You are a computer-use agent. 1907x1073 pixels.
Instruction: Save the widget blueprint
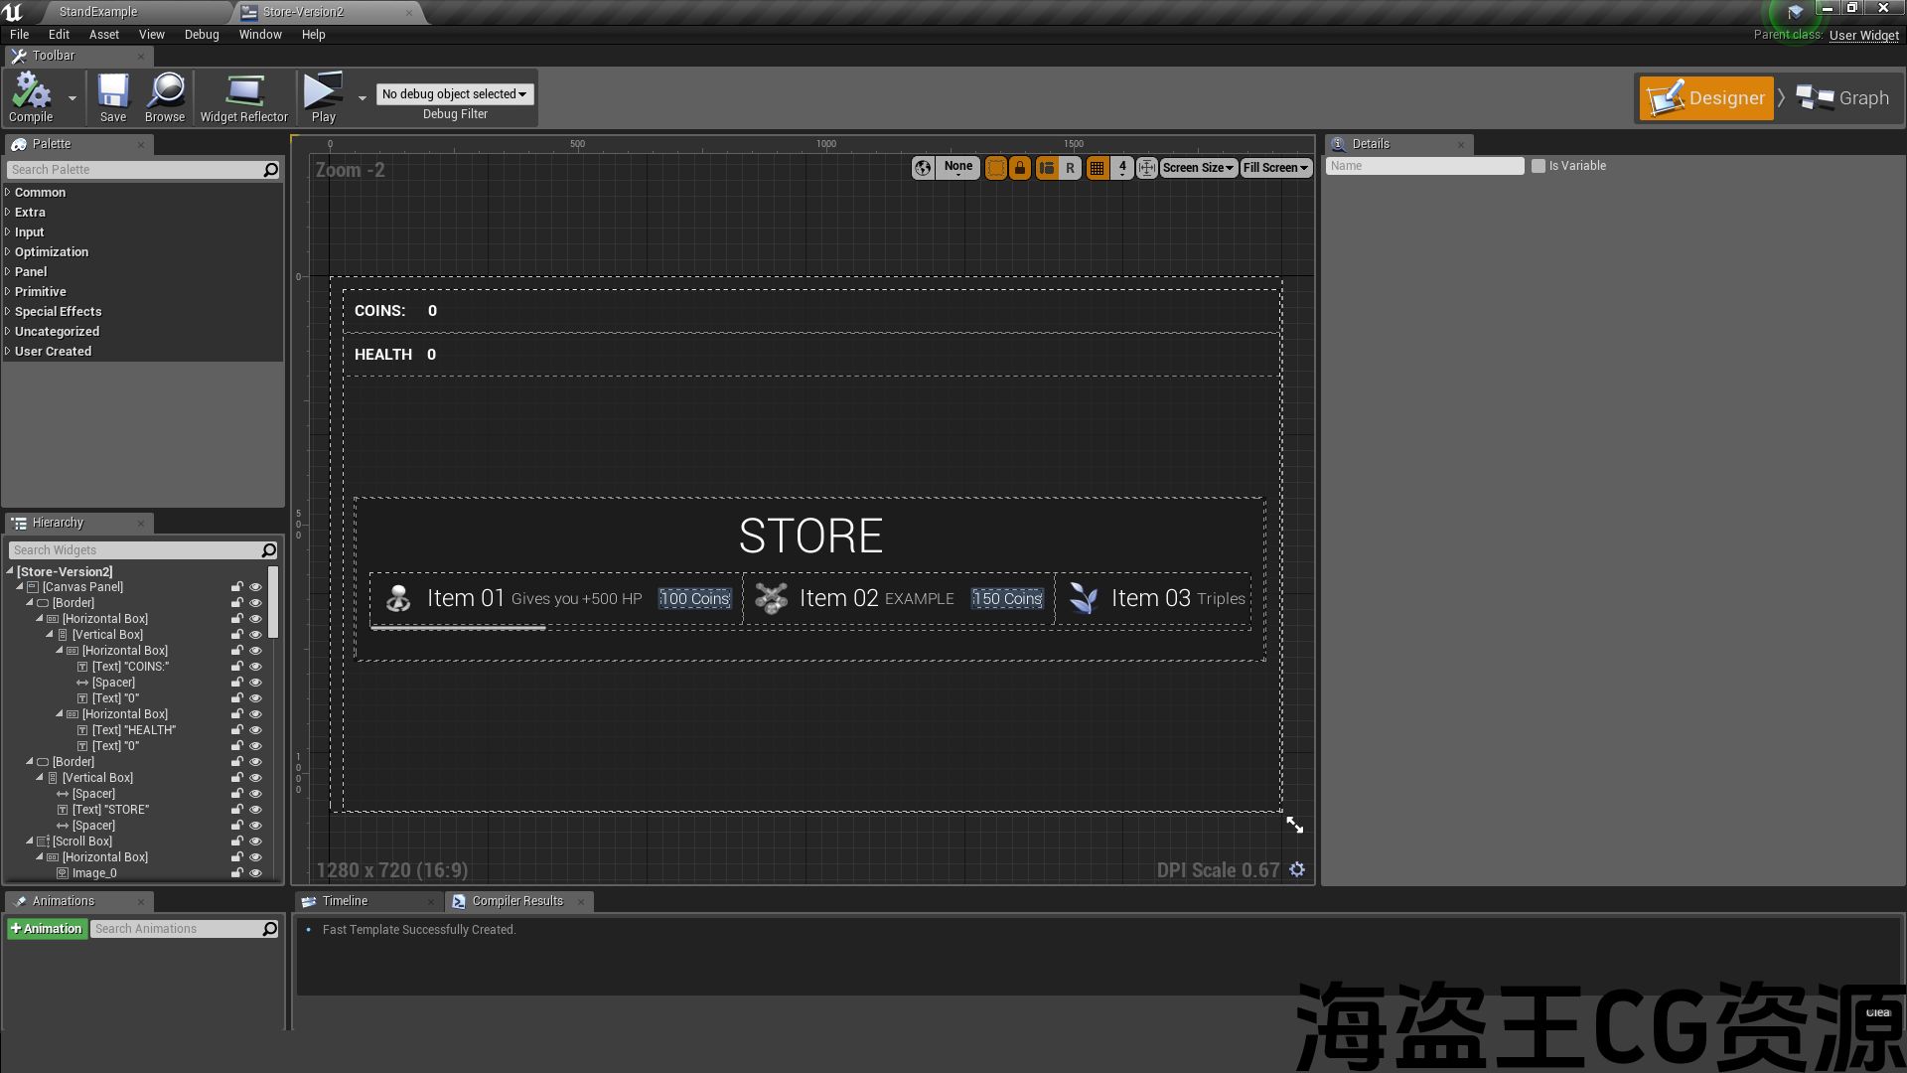pyautogui.click(x=113, y=98)
